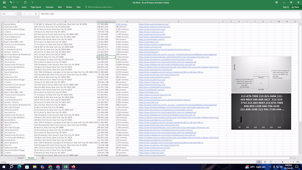Click the Tell me what you want field
Screen dimensions: 302x170
pyautogui.click(x=100, y=7)
